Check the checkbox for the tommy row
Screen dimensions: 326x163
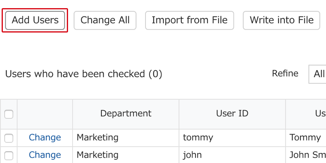point(9,138)
